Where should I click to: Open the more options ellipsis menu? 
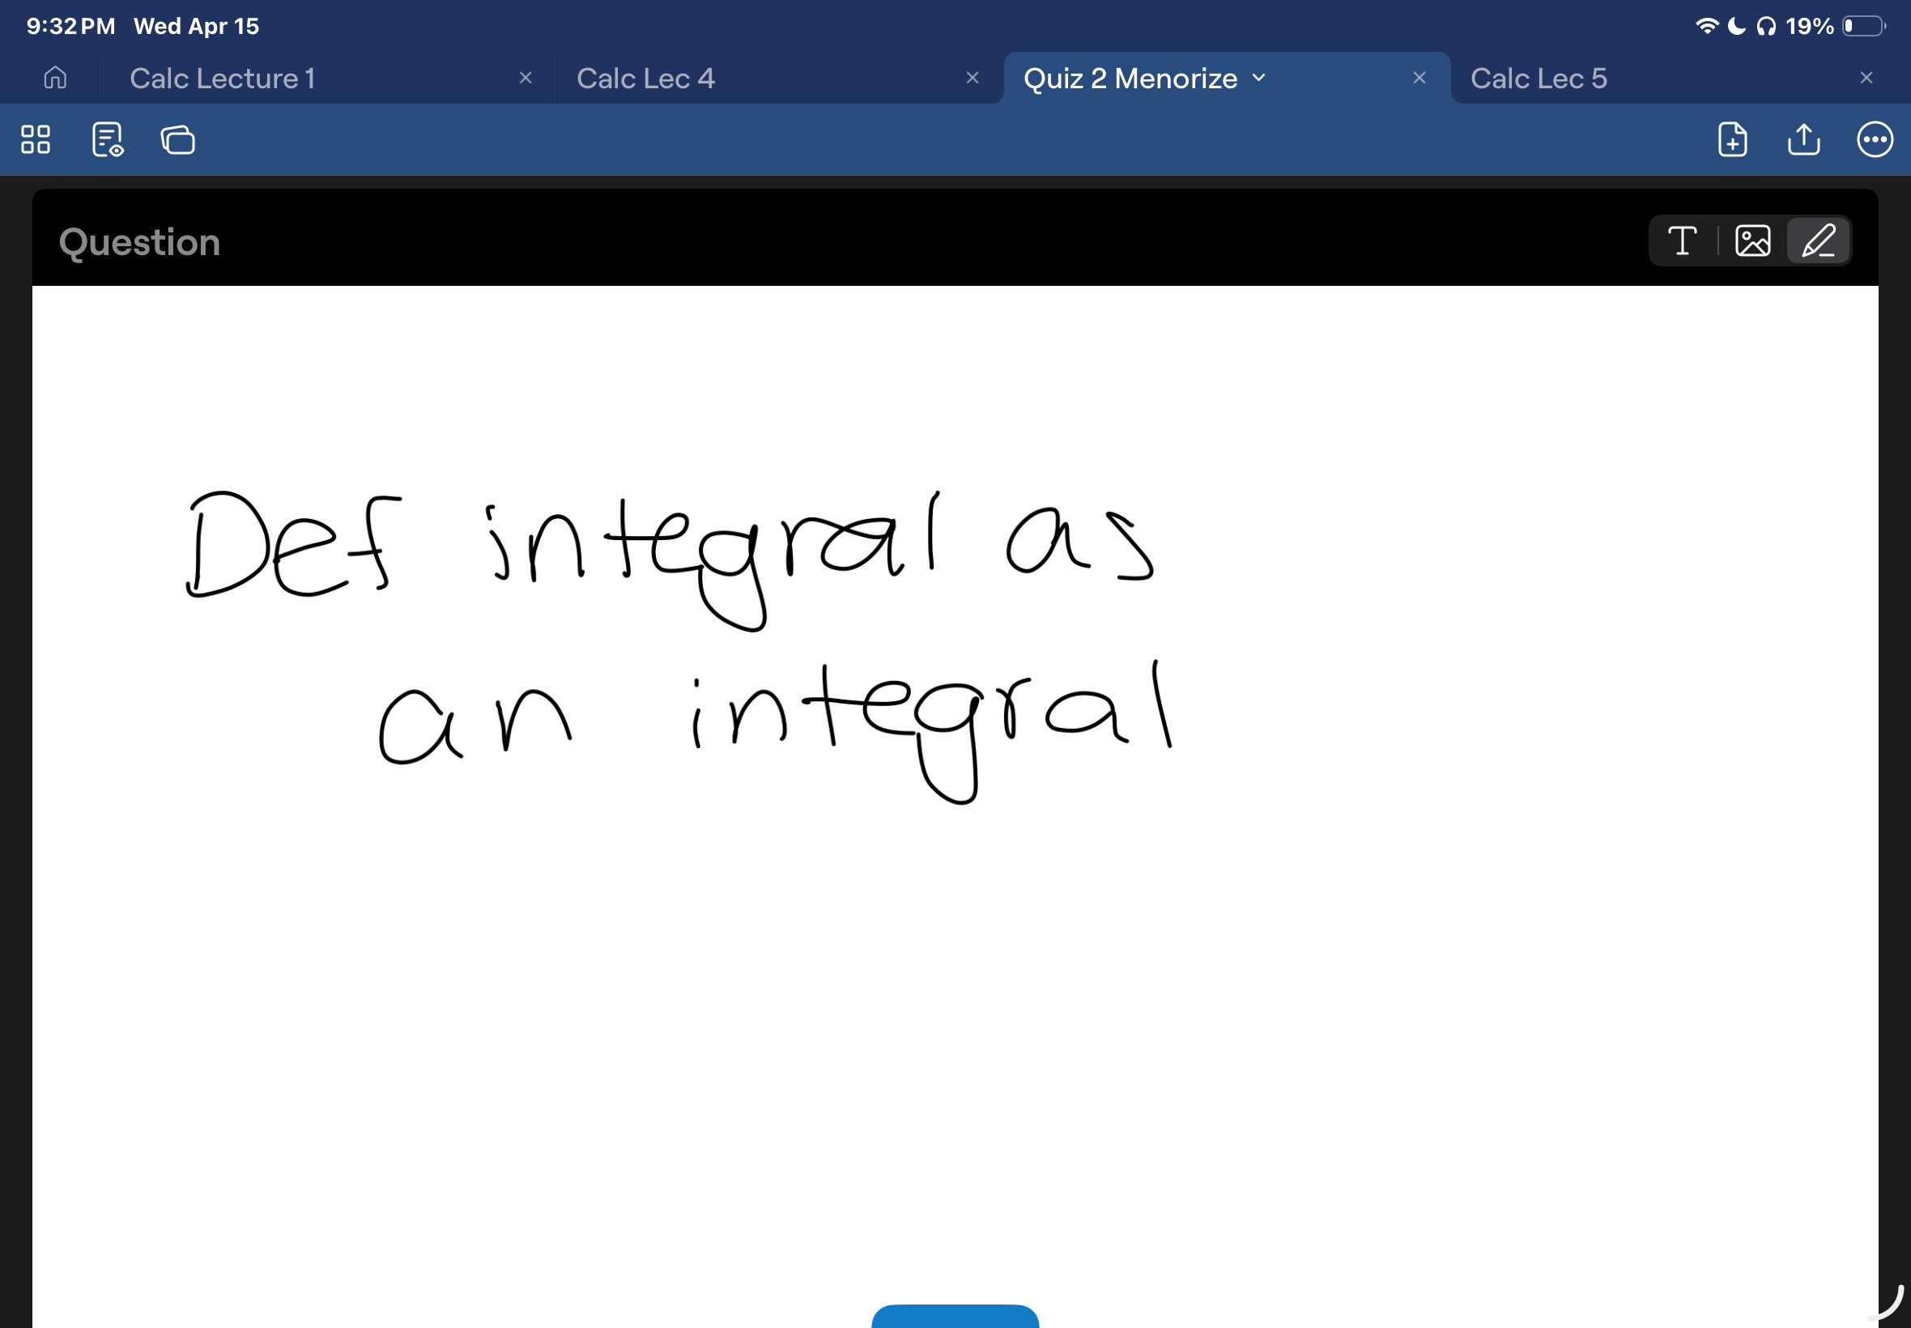[x=1875, y=139]
